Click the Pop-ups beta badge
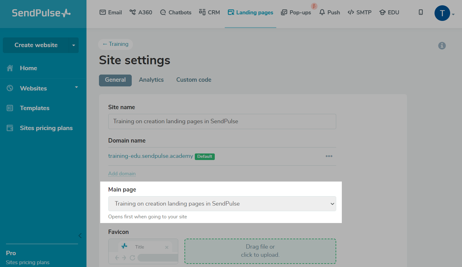This screenshot has height=267, width=462. 314,6
